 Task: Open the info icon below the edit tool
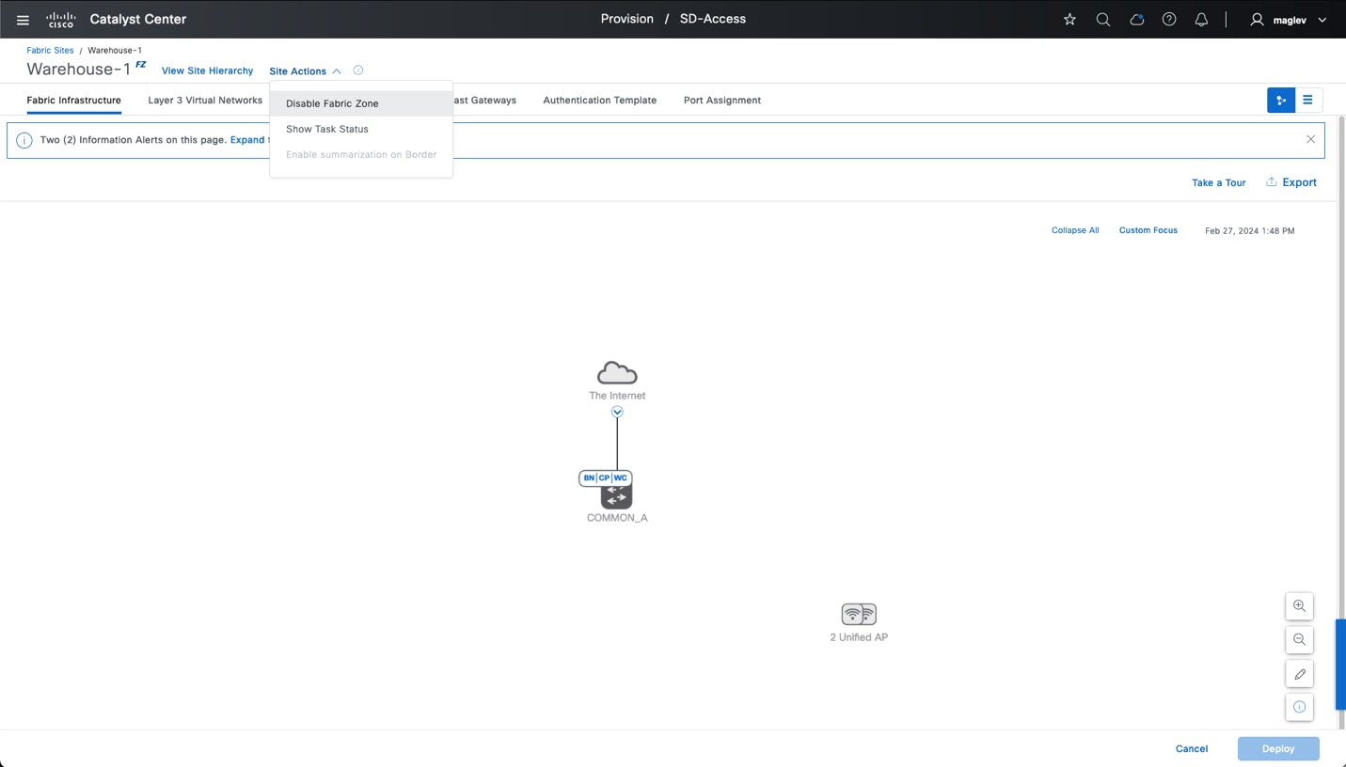click(1299, 707)
